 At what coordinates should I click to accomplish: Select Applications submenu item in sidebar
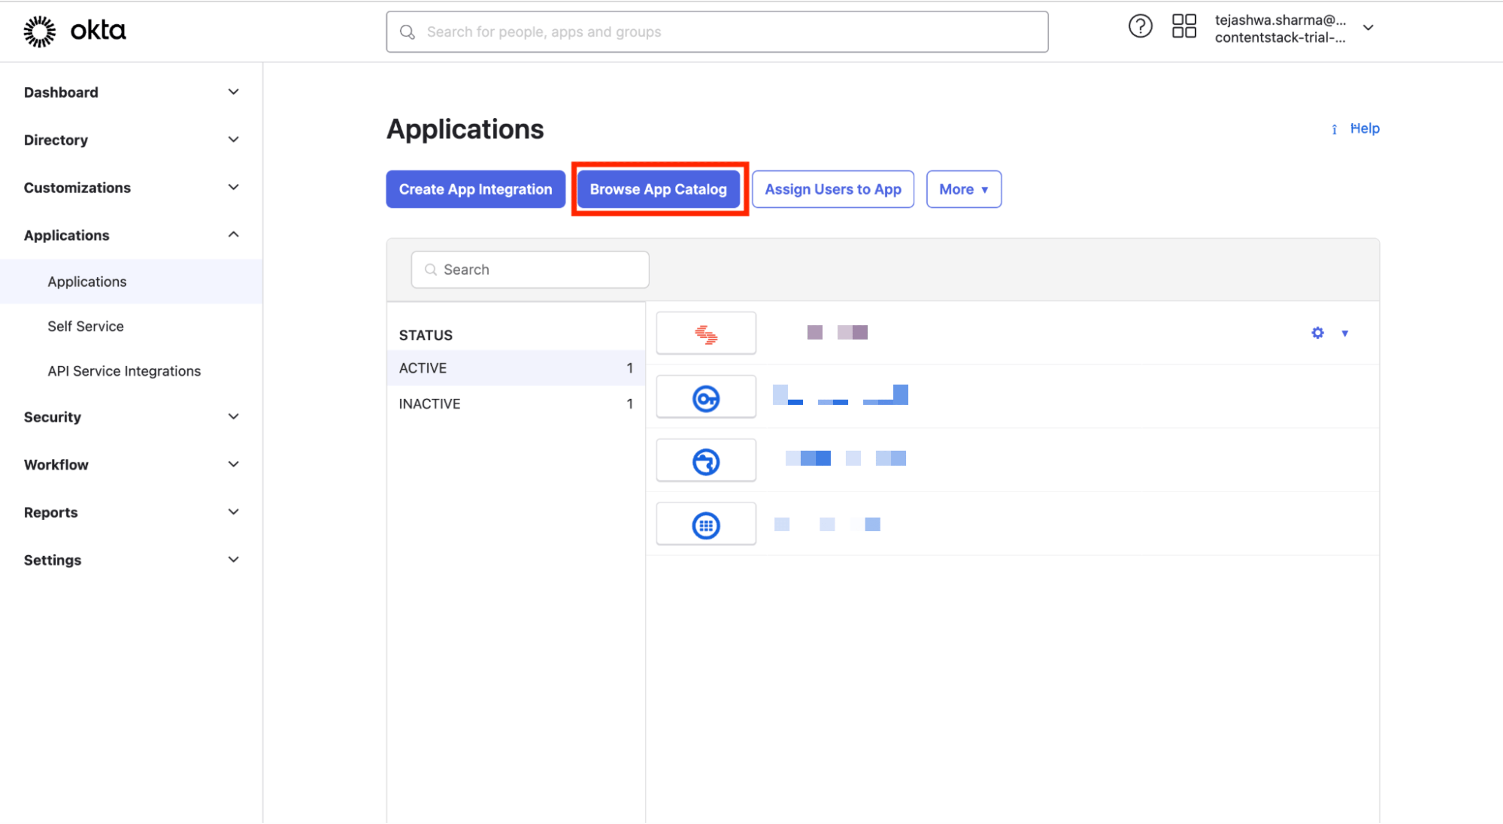[131, 282]
